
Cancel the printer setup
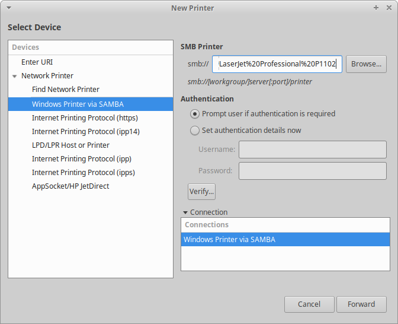309,304
